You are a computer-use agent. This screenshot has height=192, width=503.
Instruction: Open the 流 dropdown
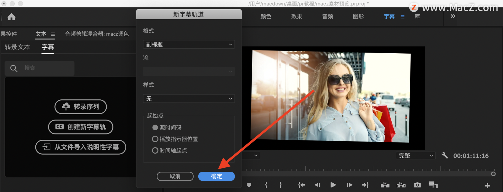(x=189, y=71)
